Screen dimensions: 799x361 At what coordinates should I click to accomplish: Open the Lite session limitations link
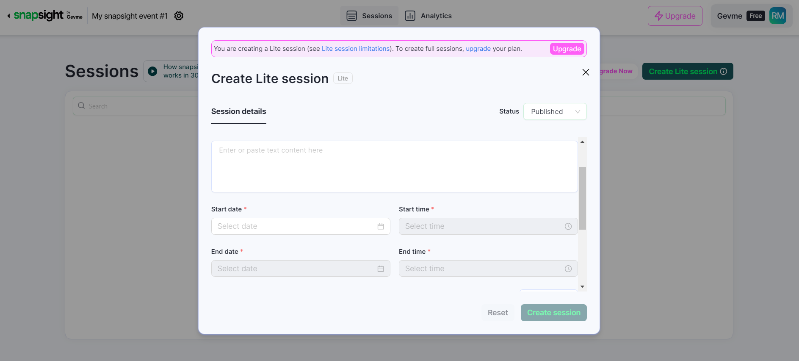356,49
